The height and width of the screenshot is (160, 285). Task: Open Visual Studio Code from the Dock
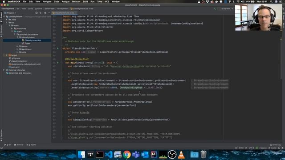tap(109, 155)
